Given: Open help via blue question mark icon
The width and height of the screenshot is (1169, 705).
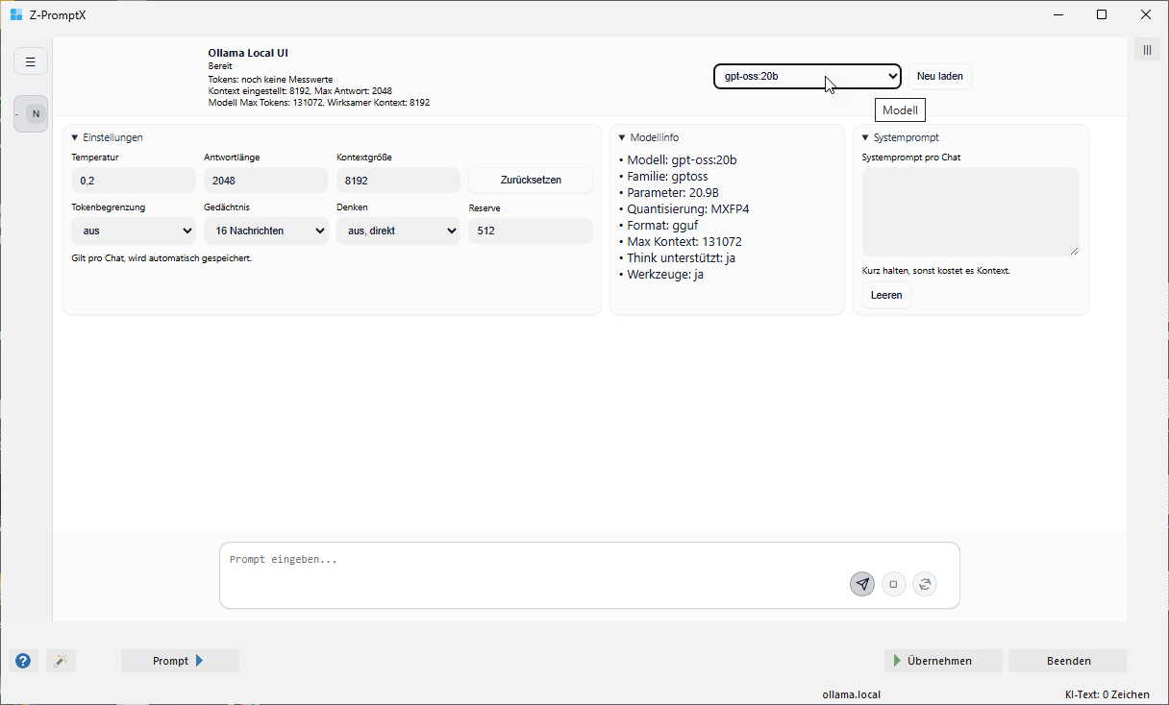Looking at the screenshot, I should [23, 661].
